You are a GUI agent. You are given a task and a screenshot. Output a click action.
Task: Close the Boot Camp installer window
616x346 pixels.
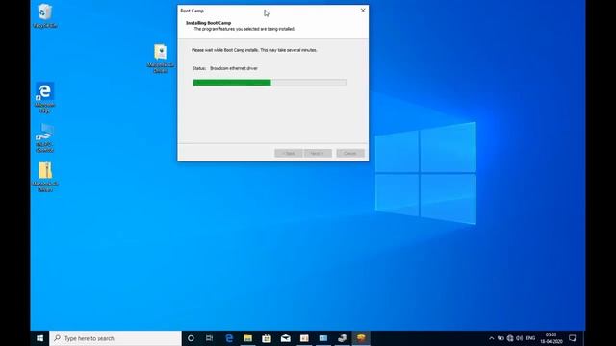pyautogui.click(x=363, y=11)
